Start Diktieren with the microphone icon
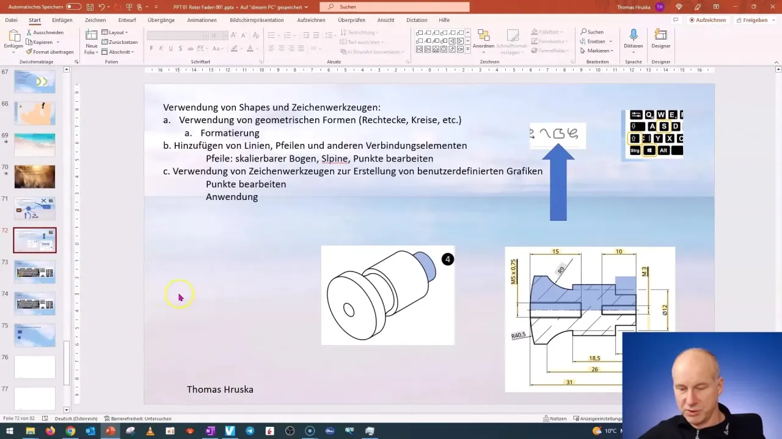Viewport: 782px width, 439px height. pyautogui.click(x=633, y=32)
